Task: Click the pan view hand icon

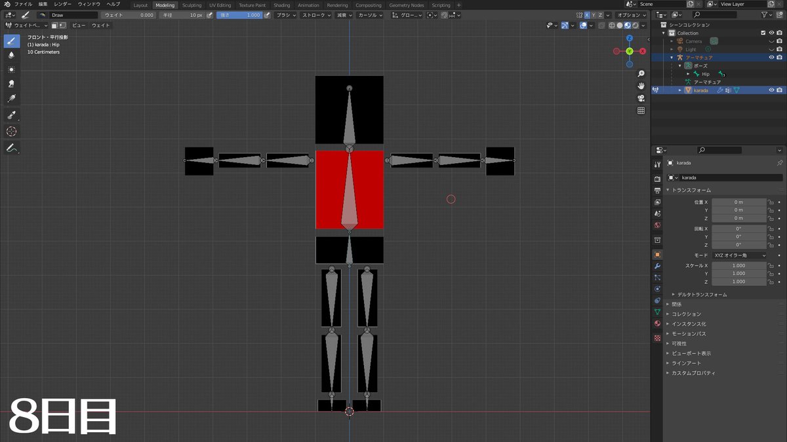Action: tap(641, 86)
